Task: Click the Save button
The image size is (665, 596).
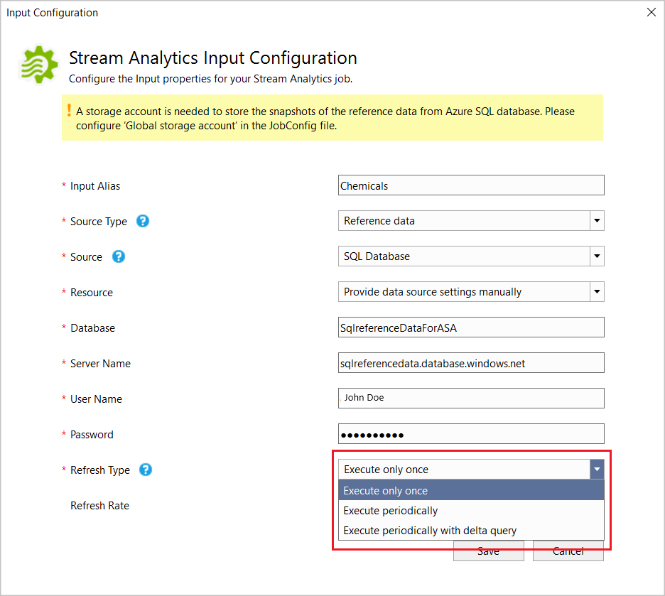Action: click(x=488, y=551)
